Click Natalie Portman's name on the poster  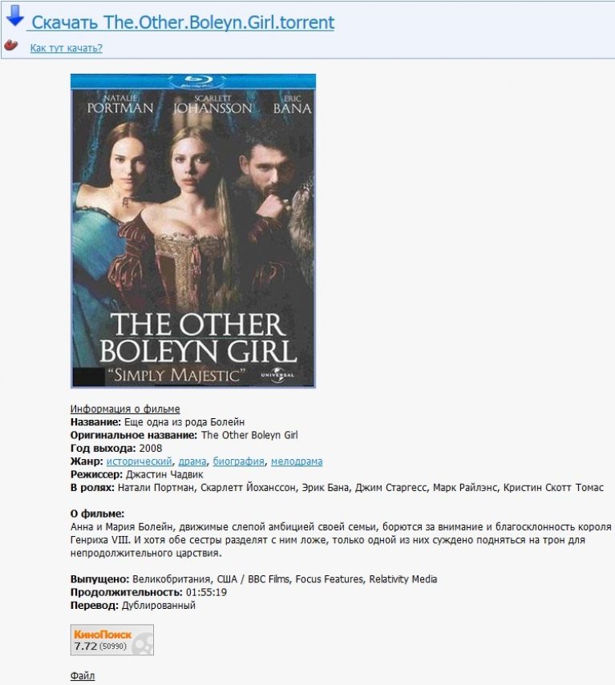coord(120,104)
